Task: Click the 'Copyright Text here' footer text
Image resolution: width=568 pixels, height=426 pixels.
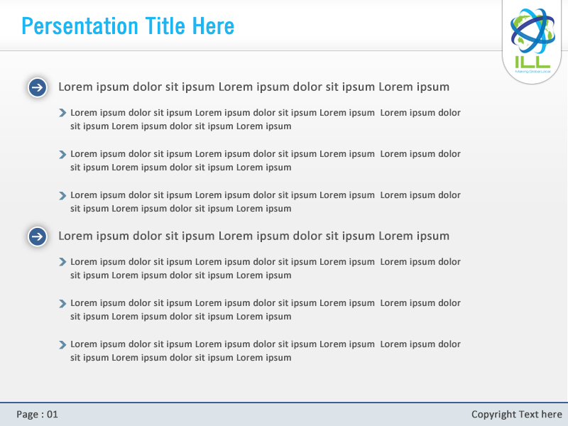Action: point(517,414)
